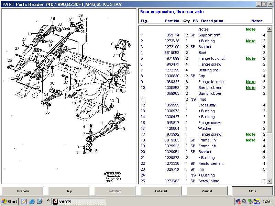Screen dimensions: 275x206
Task: Click the parts list vertical scrollbar thumb
Action: [269, 82]
